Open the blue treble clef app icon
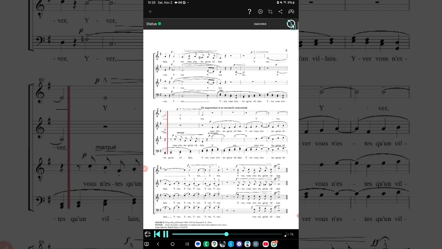This screenshot has width=442, height=249. pyautogui.click(x=231, y=244)
